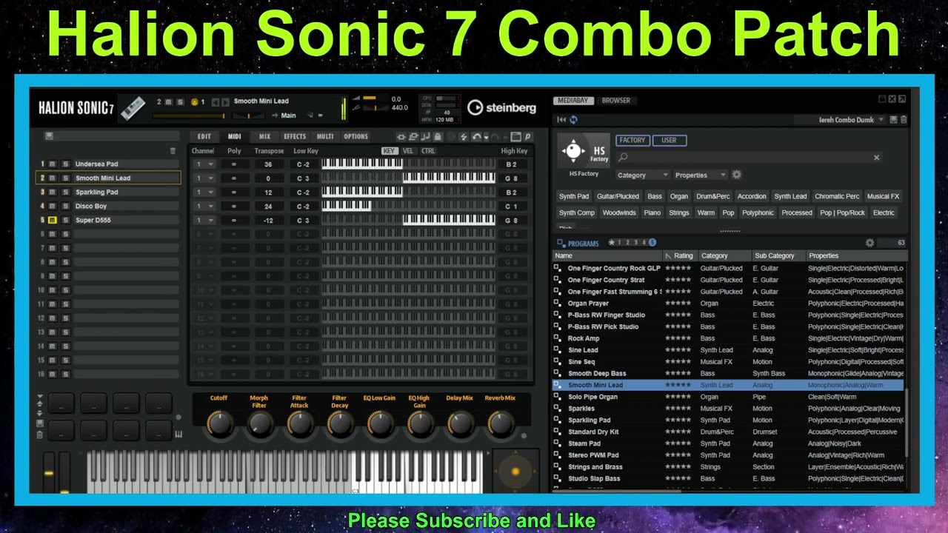Switch to the EDIT tab
Image resolution: width=948 pixels, height=533 pixels.
204,137
